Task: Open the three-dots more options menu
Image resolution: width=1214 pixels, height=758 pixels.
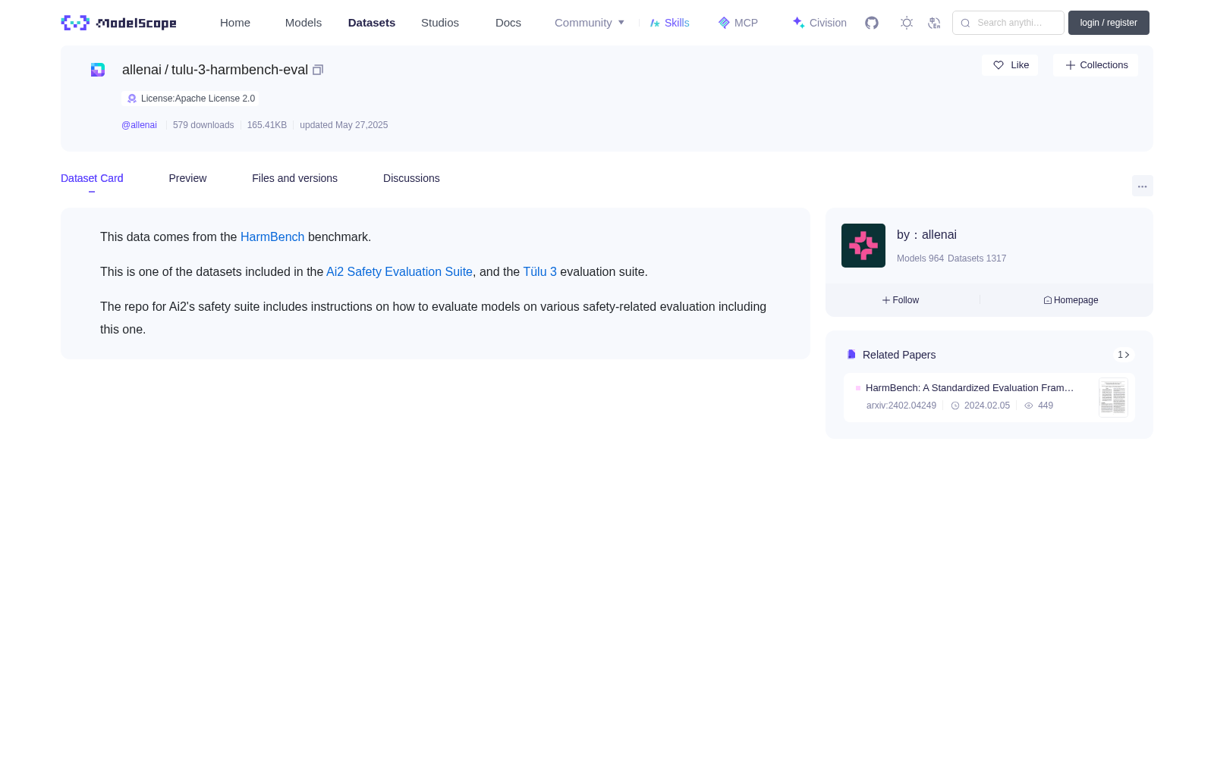Action: pos(1142,186)
